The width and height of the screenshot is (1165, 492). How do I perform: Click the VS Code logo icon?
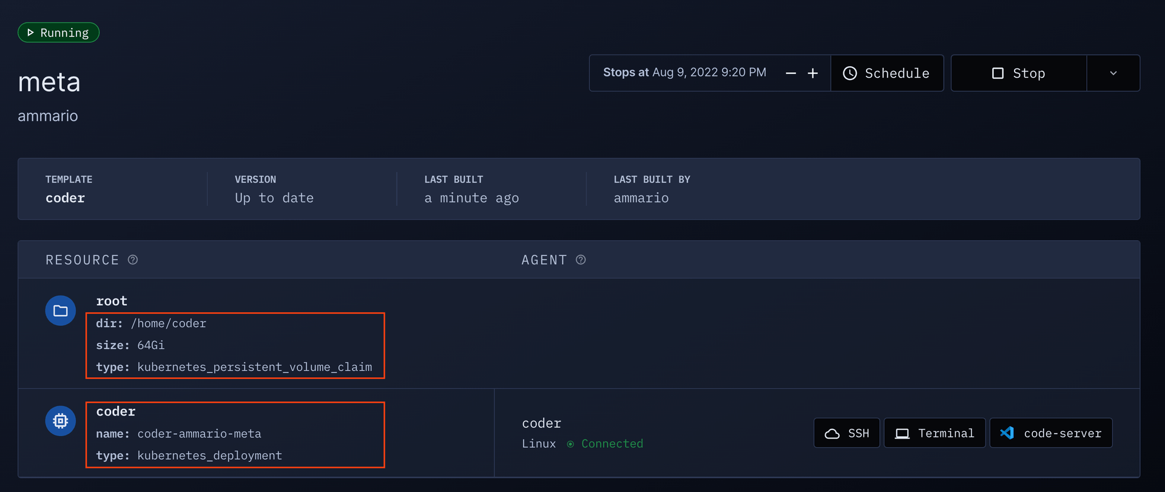click(1007, 433)
